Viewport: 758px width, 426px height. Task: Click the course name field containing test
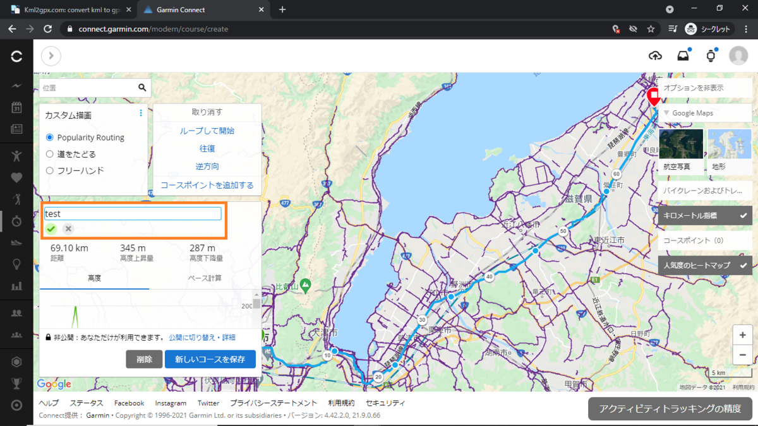tap(133, 213)
